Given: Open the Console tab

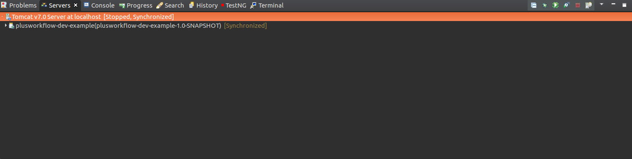Looking at the screenshot, I should tap(99, 5).
